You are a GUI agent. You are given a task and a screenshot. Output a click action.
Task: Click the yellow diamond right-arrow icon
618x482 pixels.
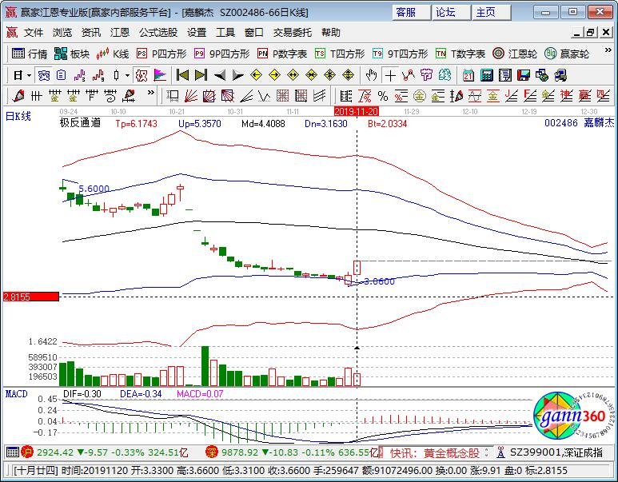[x=274, y=75]
